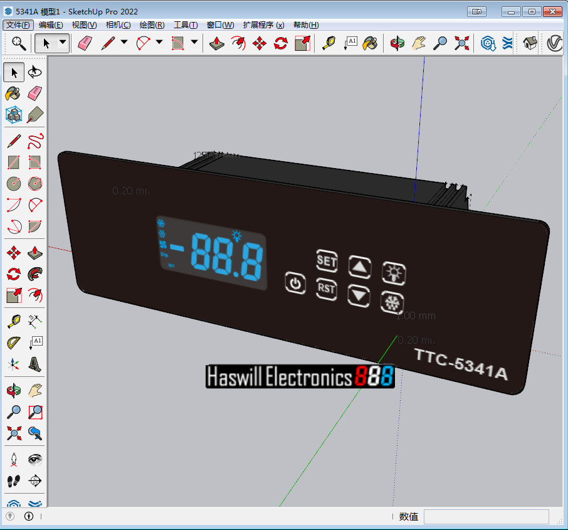Select the Look Around eye tool

[x=34, y=460]
